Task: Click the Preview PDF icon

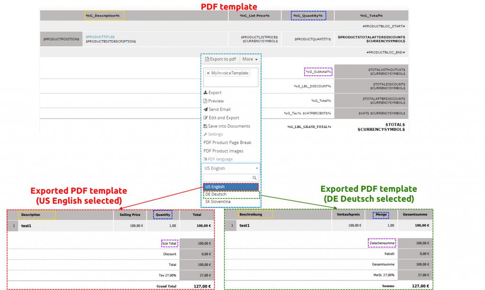Action: [206, 101]
